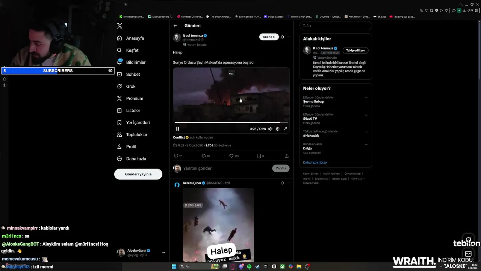Click the X logo in sidebar
The image size is (481, 271).
click(119, 26)
